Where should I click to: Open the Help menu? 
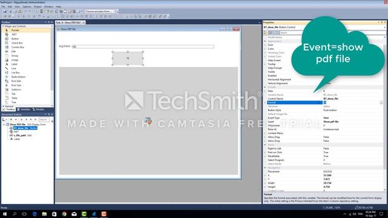click(58, 7)
